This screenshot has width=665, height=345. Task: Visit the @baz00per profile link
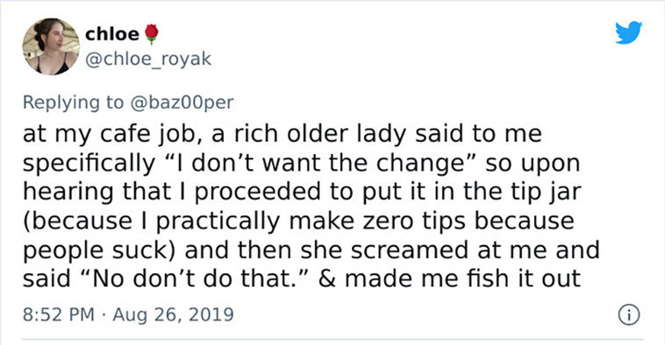pyautogui.click(x=182, y=102)
